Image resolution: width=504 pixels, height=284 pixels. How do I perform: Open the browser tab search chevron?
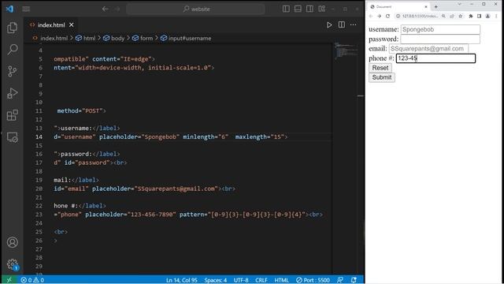pyautogui.click(x=459, y=4)
